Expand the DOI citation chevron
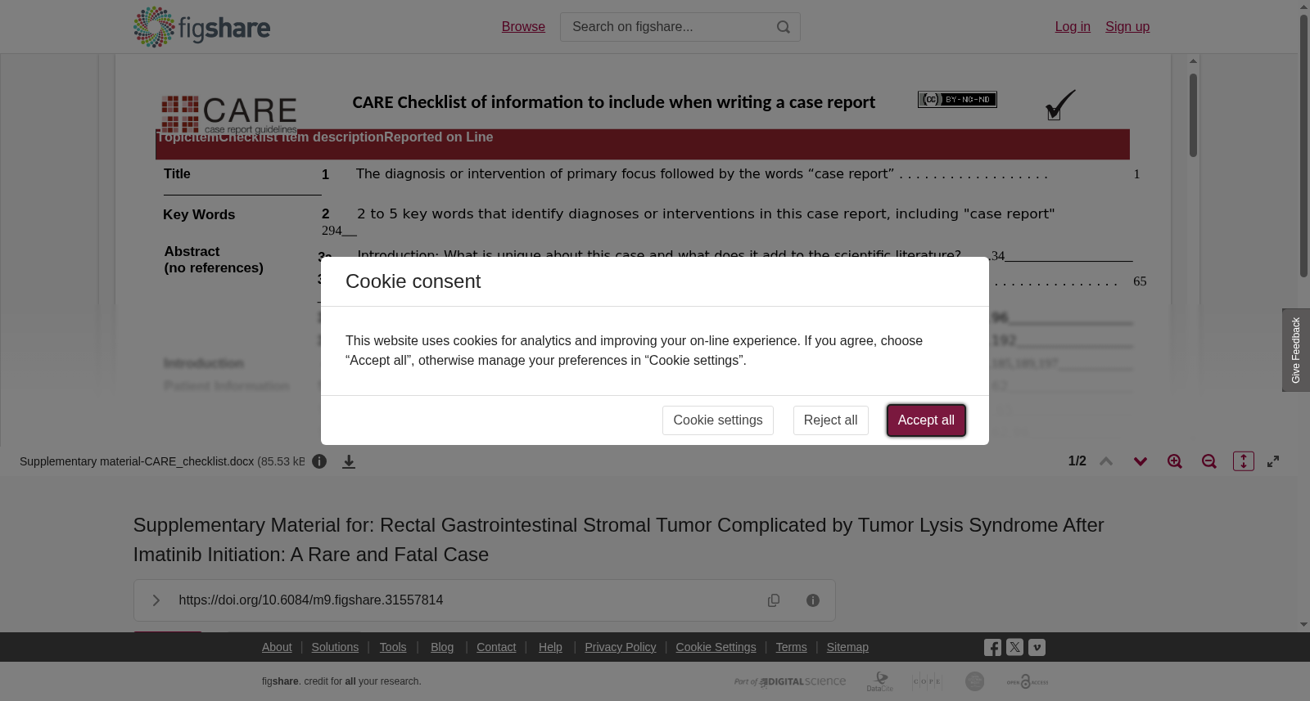The height and width of the screenshot is (701, 1310). (x=156, y=600)
